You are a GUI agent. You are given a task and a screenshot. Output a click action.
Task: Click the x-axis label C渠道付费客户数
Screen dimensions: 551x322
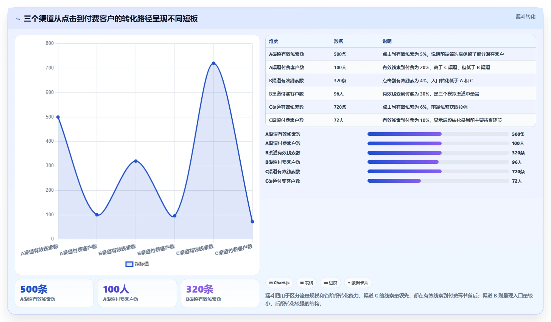[x=234, y=250]
